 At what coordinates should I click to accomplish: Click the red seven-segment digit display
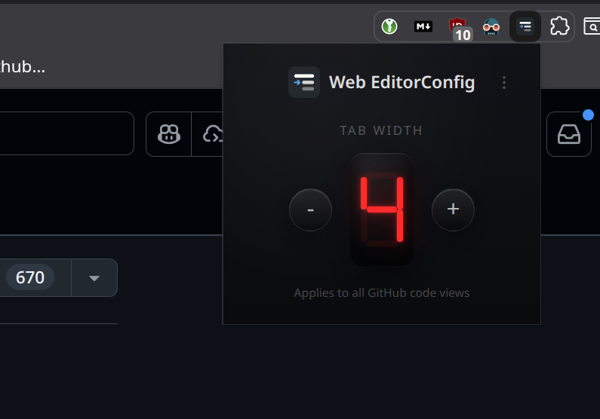coord(382,209)
